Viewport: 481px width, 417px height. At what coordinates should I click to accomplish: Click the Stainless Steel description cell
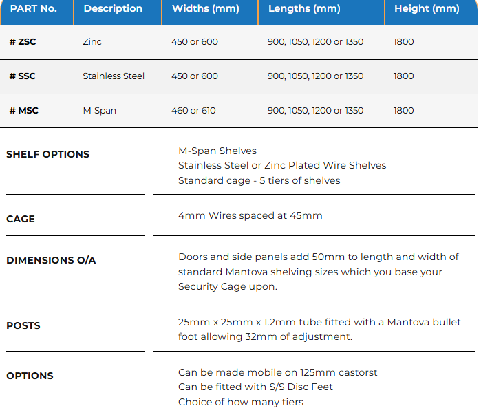pos(114,76)
